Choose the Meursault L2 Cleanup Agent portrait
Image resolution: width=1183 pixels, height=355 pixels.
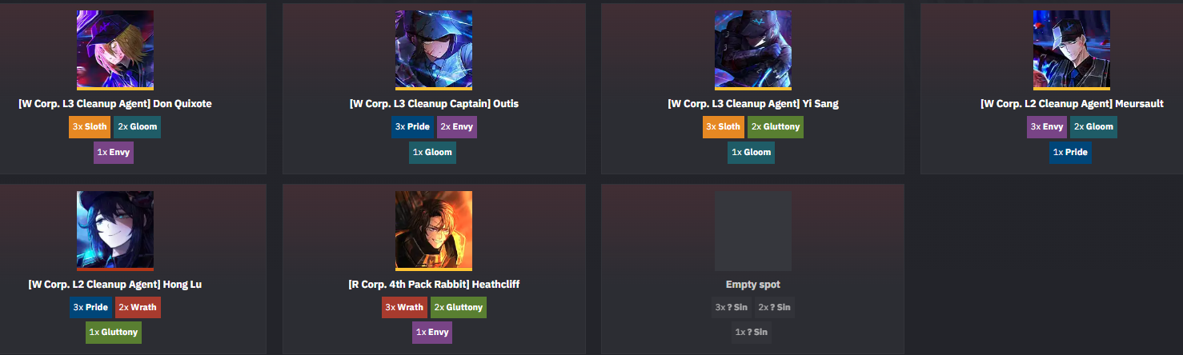coord(1072,50)
